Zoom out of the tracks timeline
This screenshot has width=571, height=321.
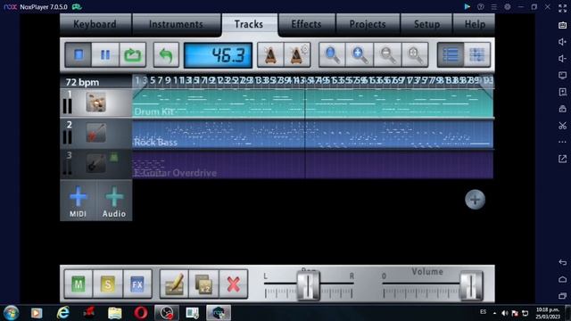pos(387,55)
